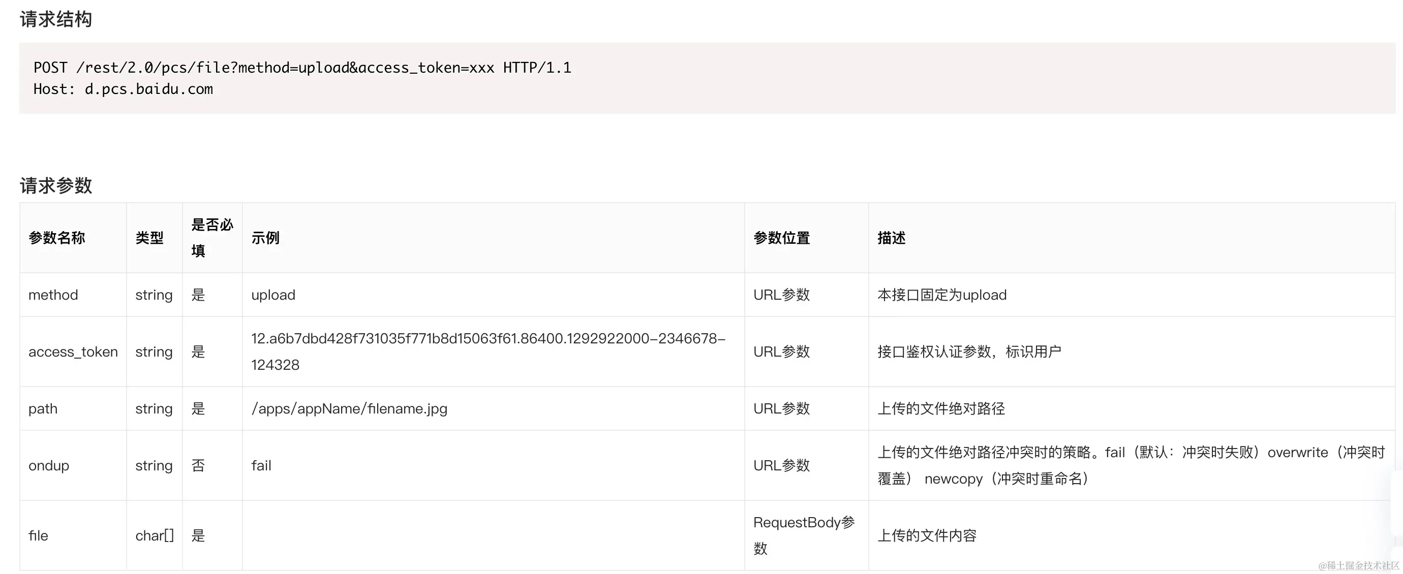1403x574 pixels.
Task: Select the method parameter name cell
Action: (53, 295)
